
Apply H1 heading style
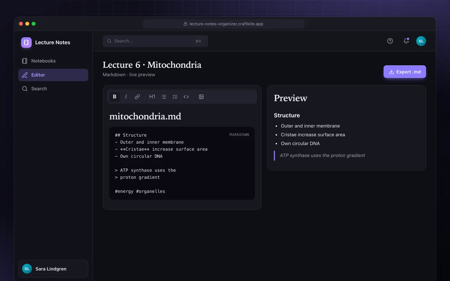(x=152, y=97)
